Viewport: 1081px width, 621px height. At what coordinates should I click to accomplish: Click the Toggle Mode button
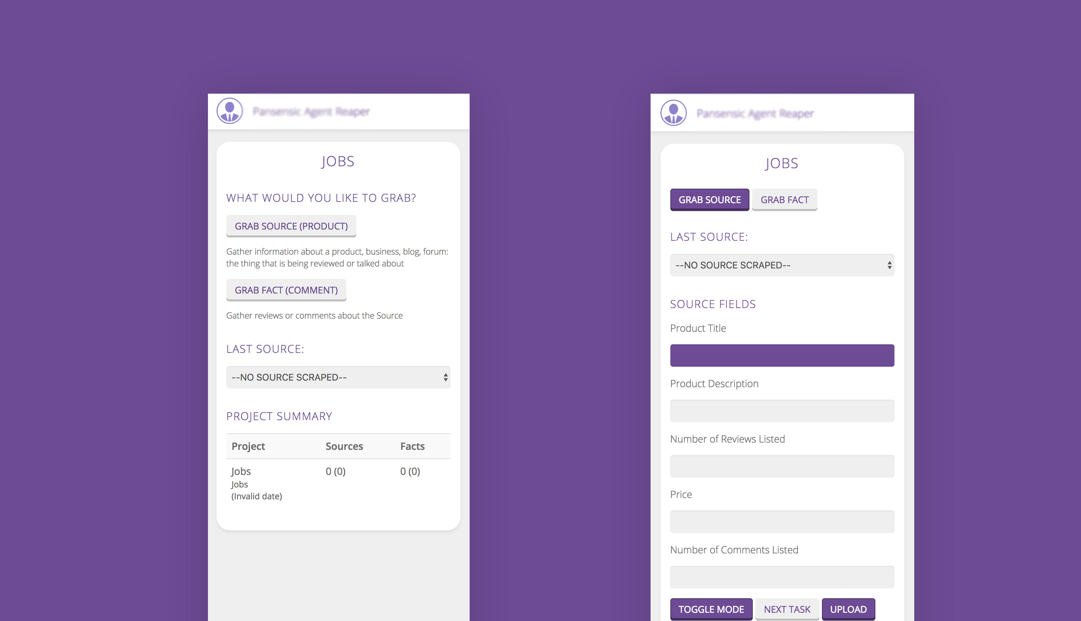tap(711, 609)
